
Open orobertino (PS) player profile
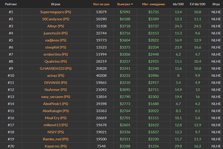[56, 54]
